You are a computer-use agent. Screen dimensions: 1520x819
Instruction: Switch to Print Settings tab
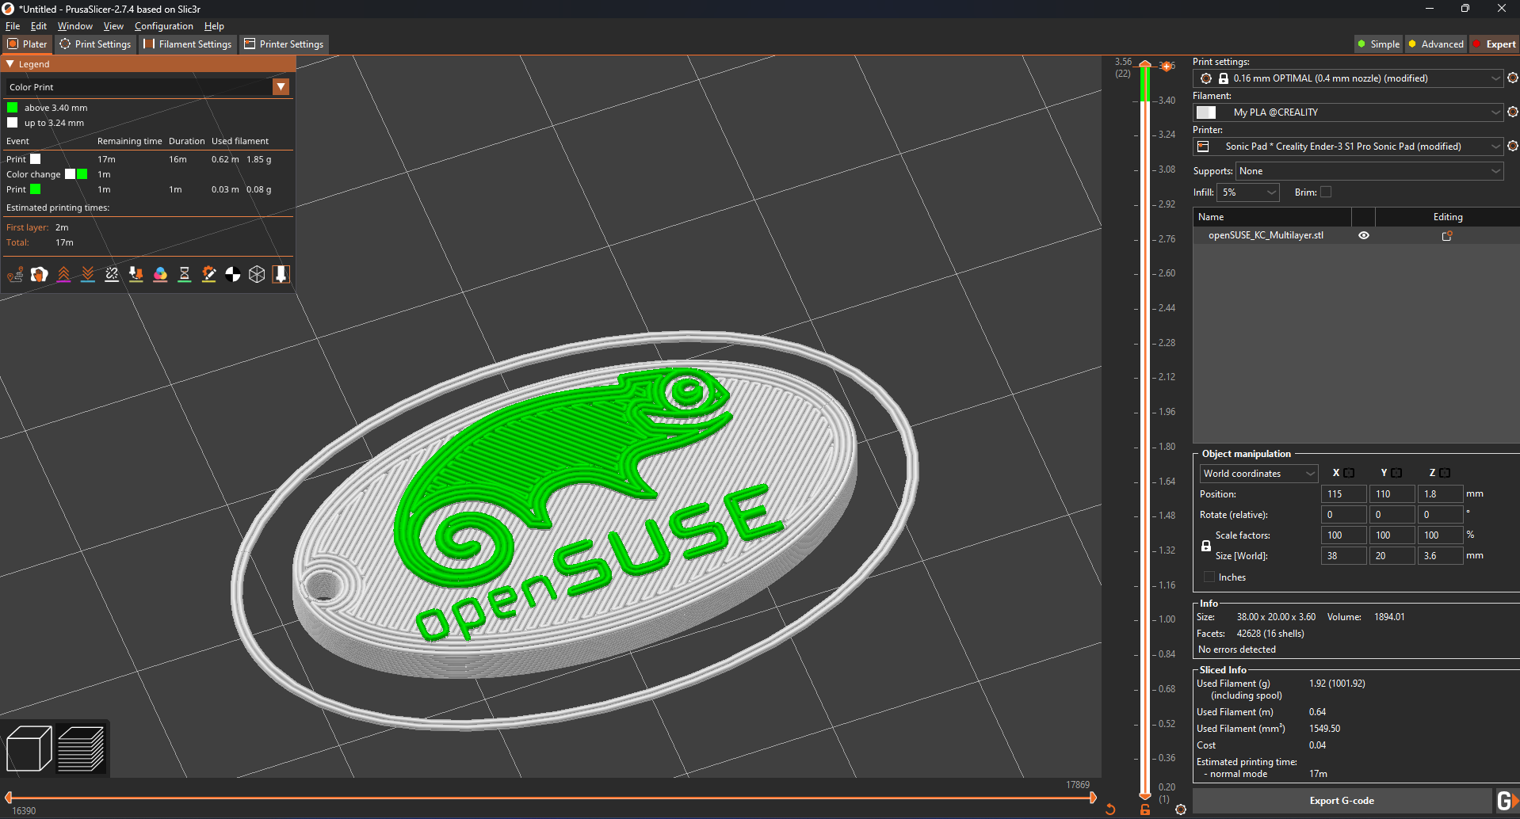(x=95, y=44)
